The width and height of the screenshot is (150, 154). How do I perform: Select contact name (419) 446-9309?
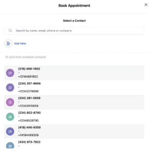click(x=29, y=128)
